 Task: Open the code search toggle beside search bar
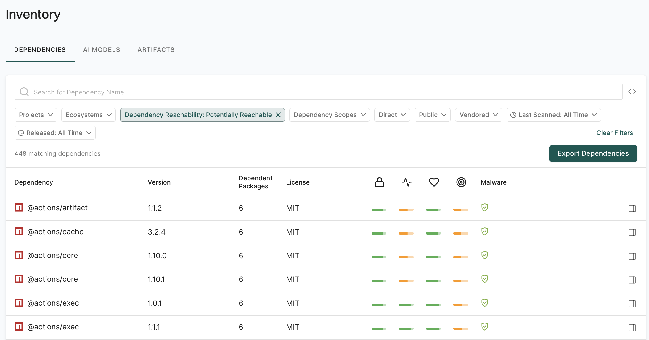tap(632, 92)
